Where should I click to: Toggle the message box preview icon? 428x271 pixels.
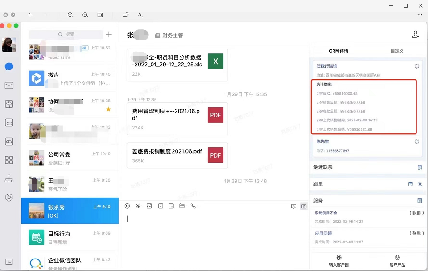tap(293, 206)
